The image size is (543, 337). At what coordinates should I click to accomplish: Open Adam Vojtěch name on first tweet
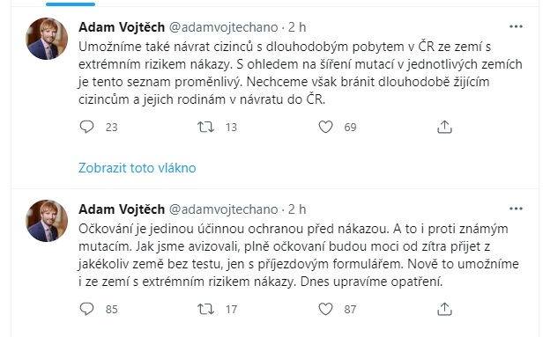[x=122, y=27]
